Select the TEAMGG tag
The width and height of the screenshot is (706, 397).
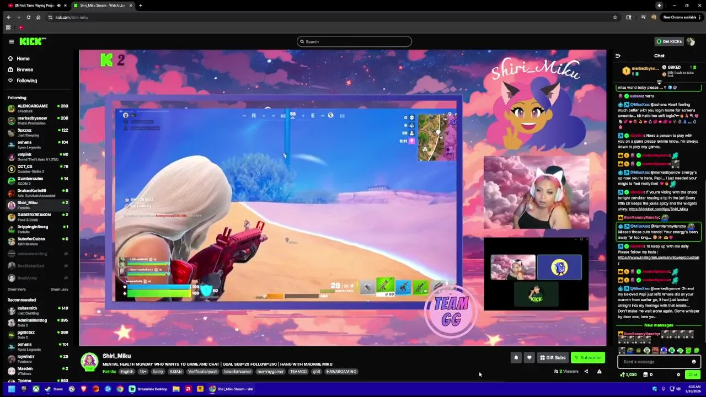(298, 372)
